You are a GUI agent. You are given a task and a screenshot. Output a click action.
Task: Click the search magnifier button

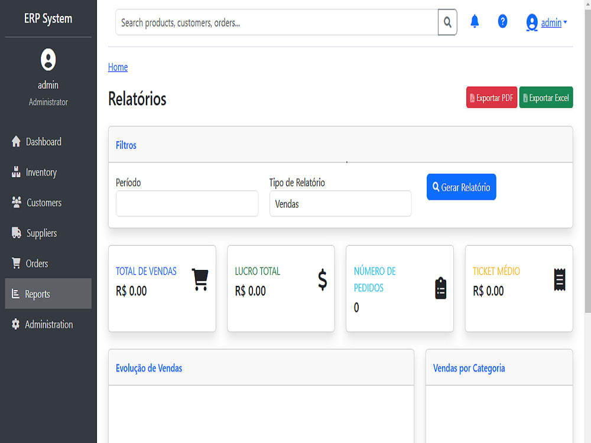pos(447,22)
